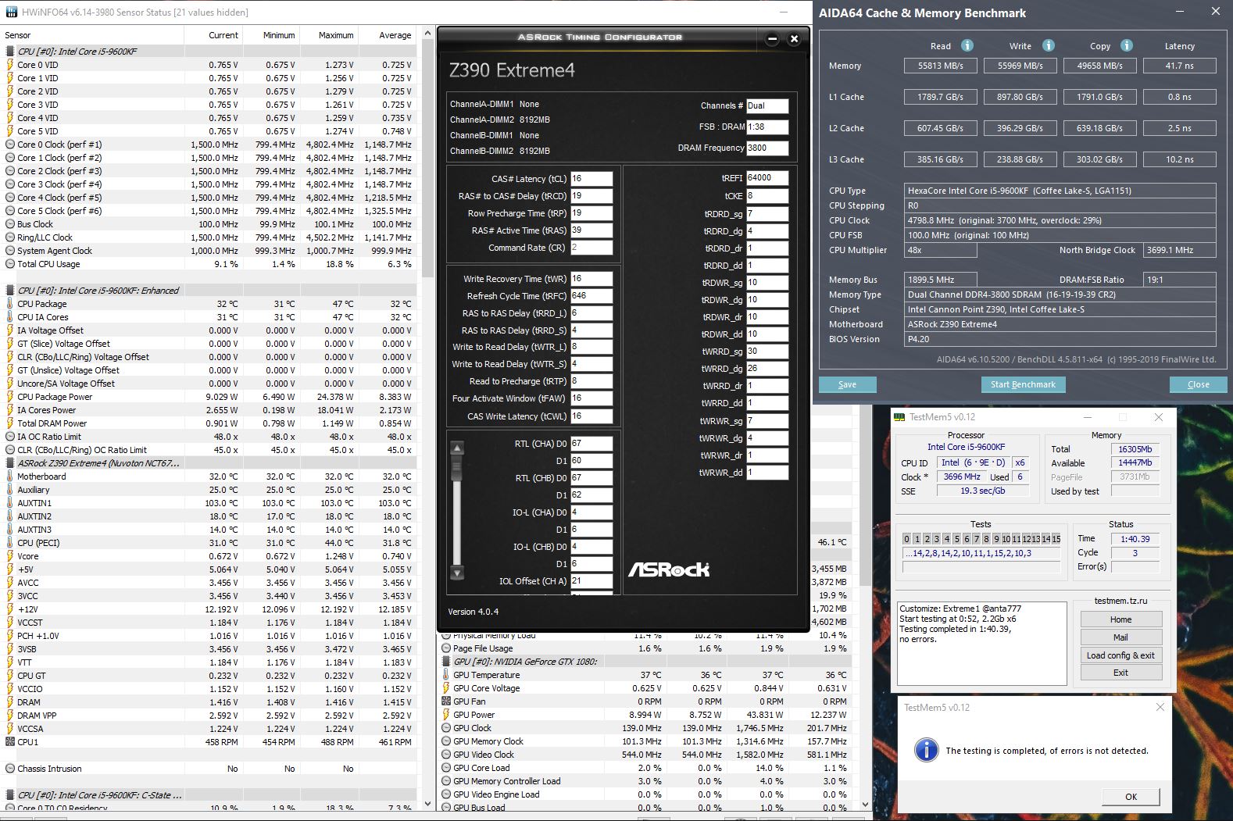Click the ASRock Timing Configurator scrollbar thumb
Image resolution: width=1233 pixels, height=821 pixels.
pos(458,469)
